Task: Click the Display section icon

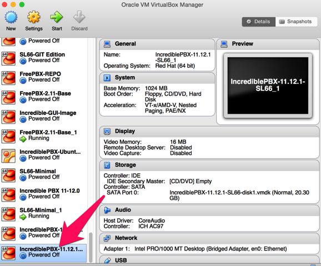Action: coord(107,131)
